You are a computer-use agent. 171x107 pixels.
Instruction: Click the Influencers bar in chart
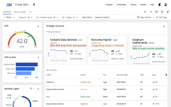pos(23,73)
